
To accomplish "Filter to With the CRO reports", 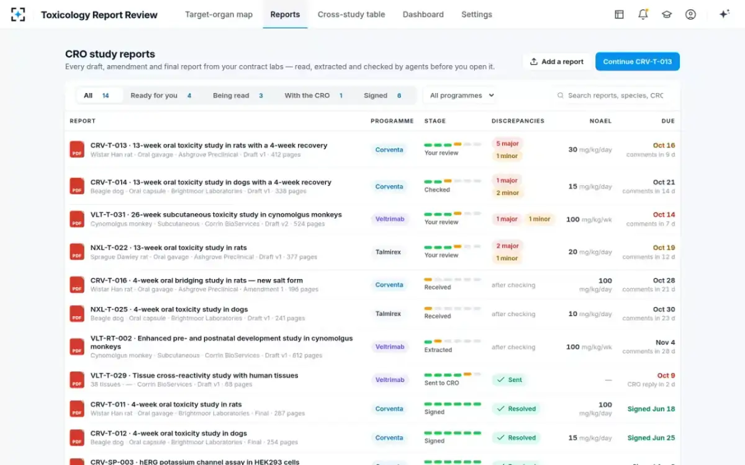I will 314,95.
